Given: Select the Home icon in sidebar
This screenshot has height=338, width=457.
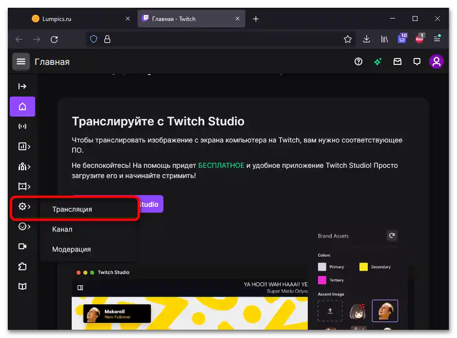Looking at the screenshot, I should 22,107.
